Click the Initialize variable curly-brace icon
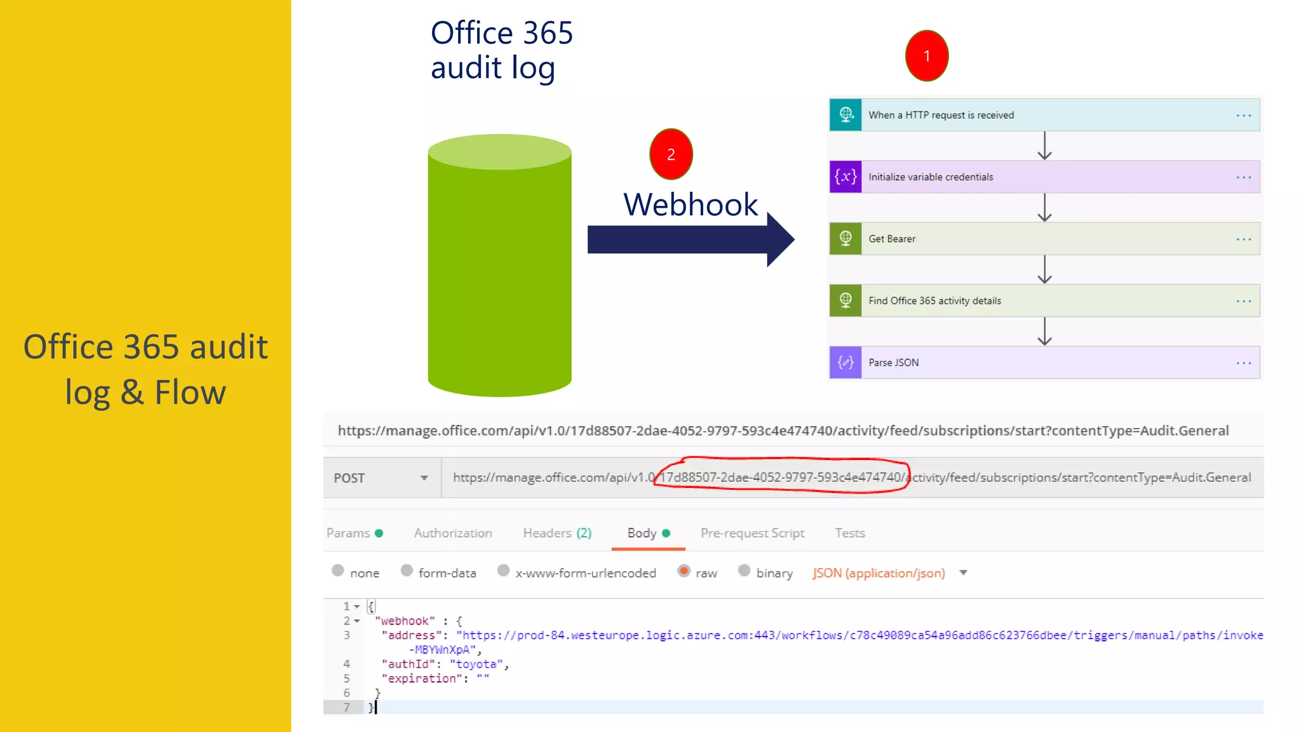Viewport: 1301px width, 732px height. [x=846, y=177]
